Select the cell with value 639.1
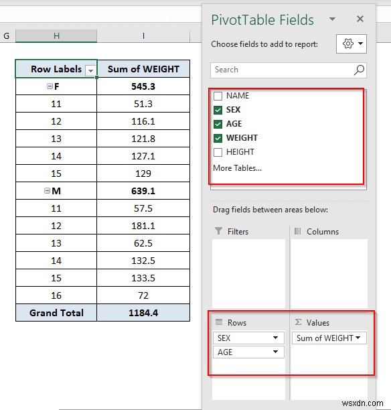The width and height of the screenshot is (391, 410). click(143, 191)
